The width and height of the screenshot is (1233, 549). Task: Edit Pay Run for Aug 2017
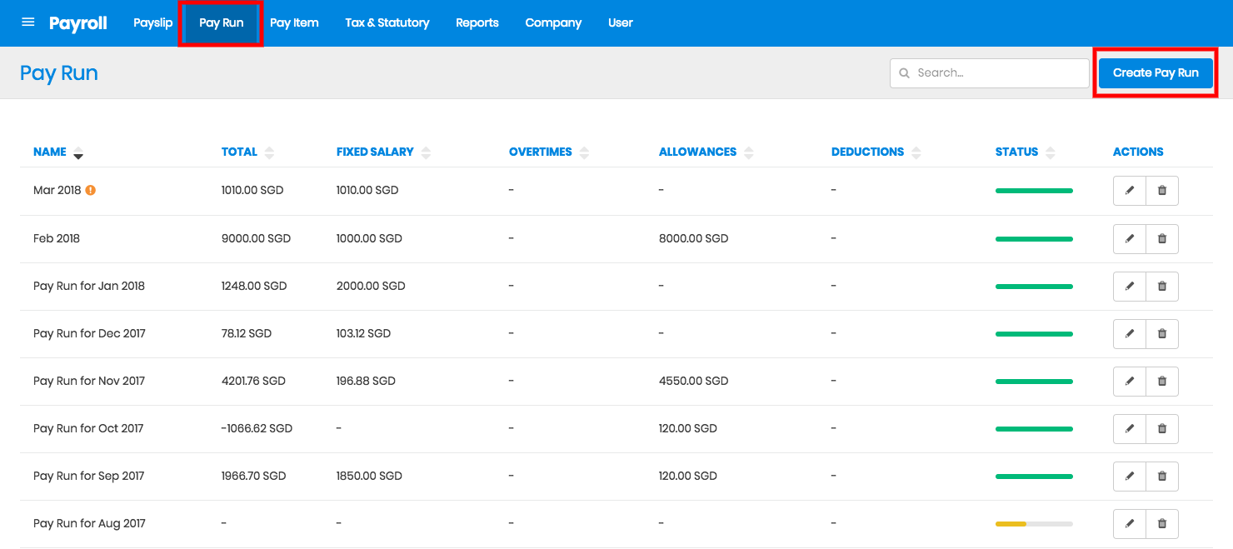[1130, 523]
